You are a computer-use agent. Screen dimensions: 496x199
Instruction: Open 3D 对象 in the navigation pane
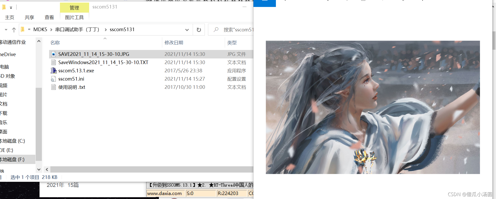coord(7,76)
